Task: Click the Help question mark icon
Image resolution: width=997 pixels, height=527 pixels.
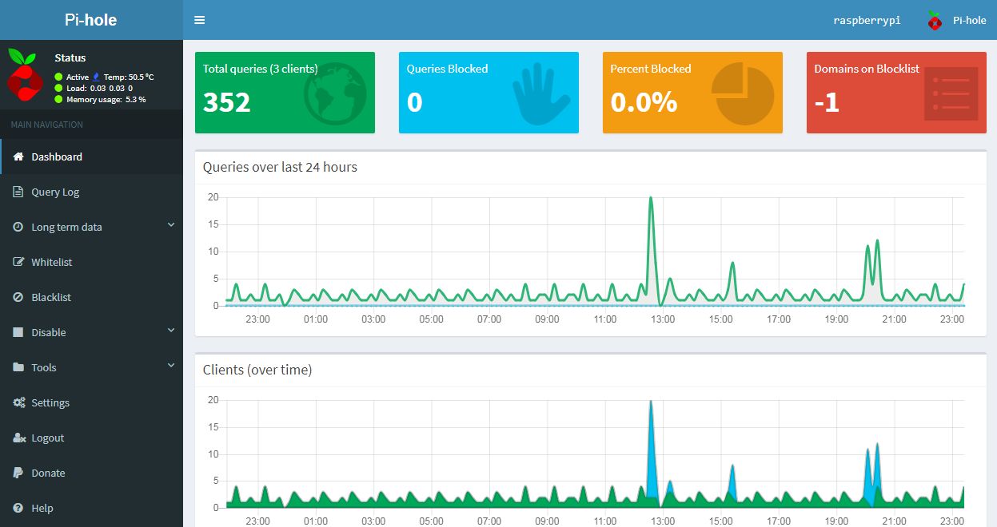Action: 18,508
